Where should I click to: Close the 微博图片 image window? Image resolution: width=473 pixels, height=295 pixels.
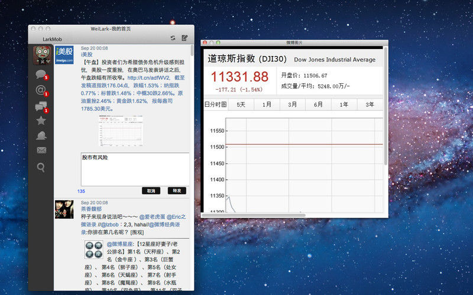[205, 42]
